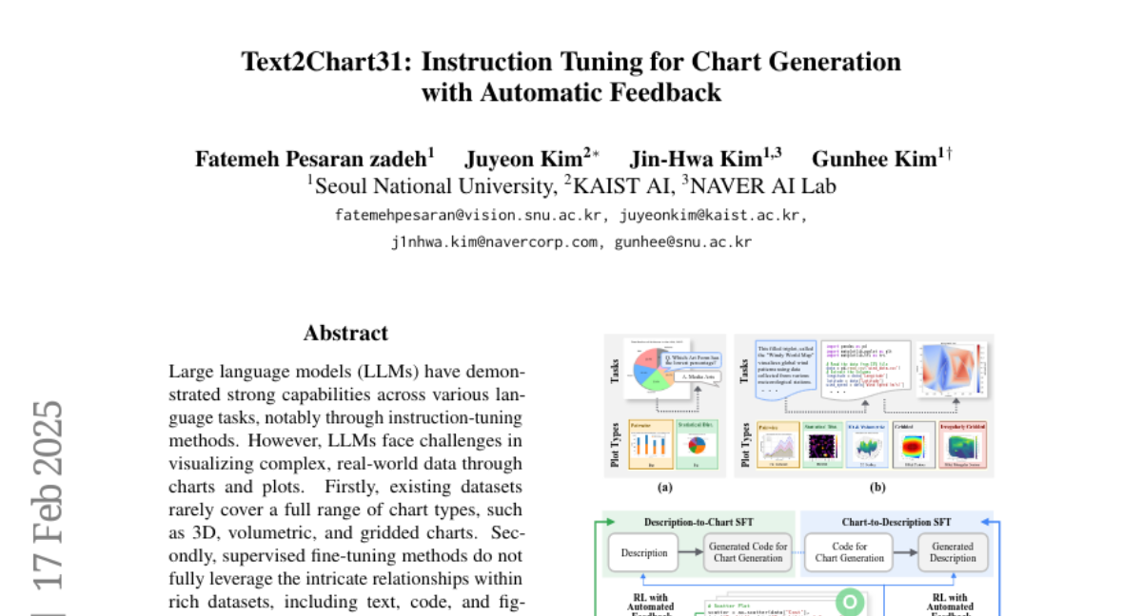The width and height of the screenshot is (1142, 616).
Task: Click the 'Generated Code for Chart Generation' box
Action: (x=748, y=552)
